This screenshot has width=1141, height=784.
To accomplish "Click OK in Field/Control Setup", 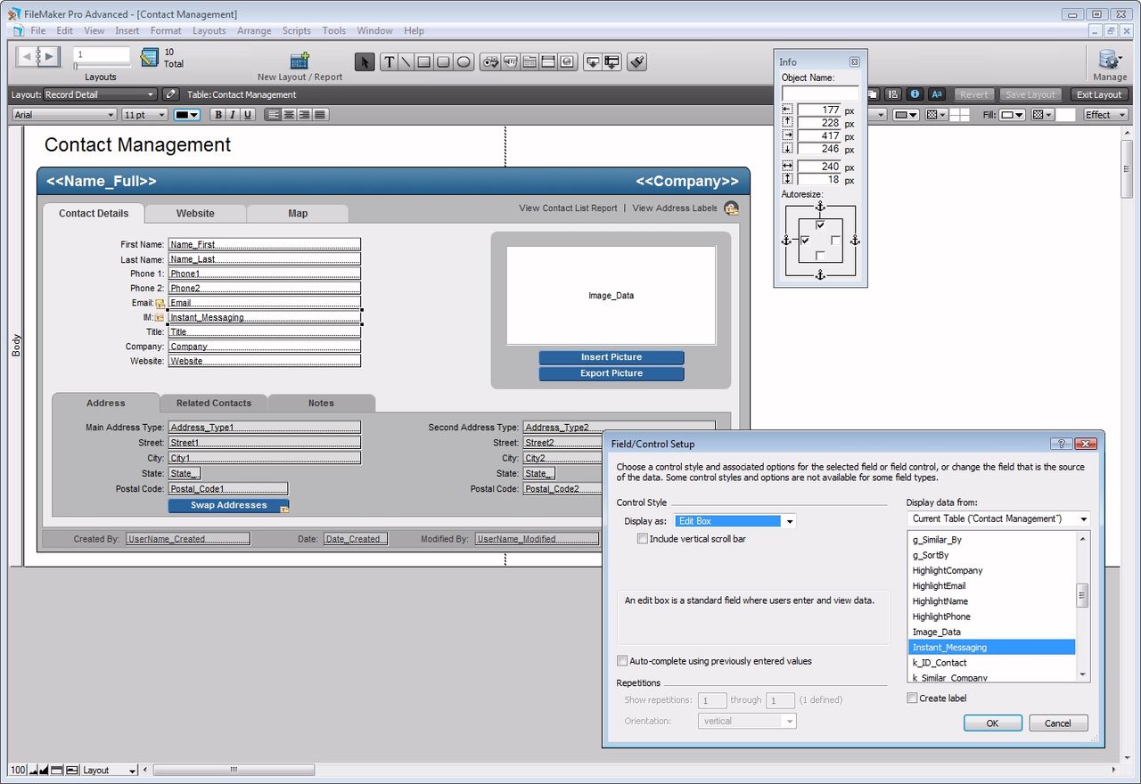I will coord(992,723).
